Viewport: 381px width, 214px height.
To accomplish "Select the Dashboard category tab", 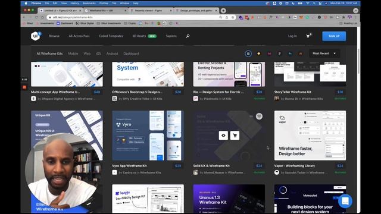I will click(131, 53).
